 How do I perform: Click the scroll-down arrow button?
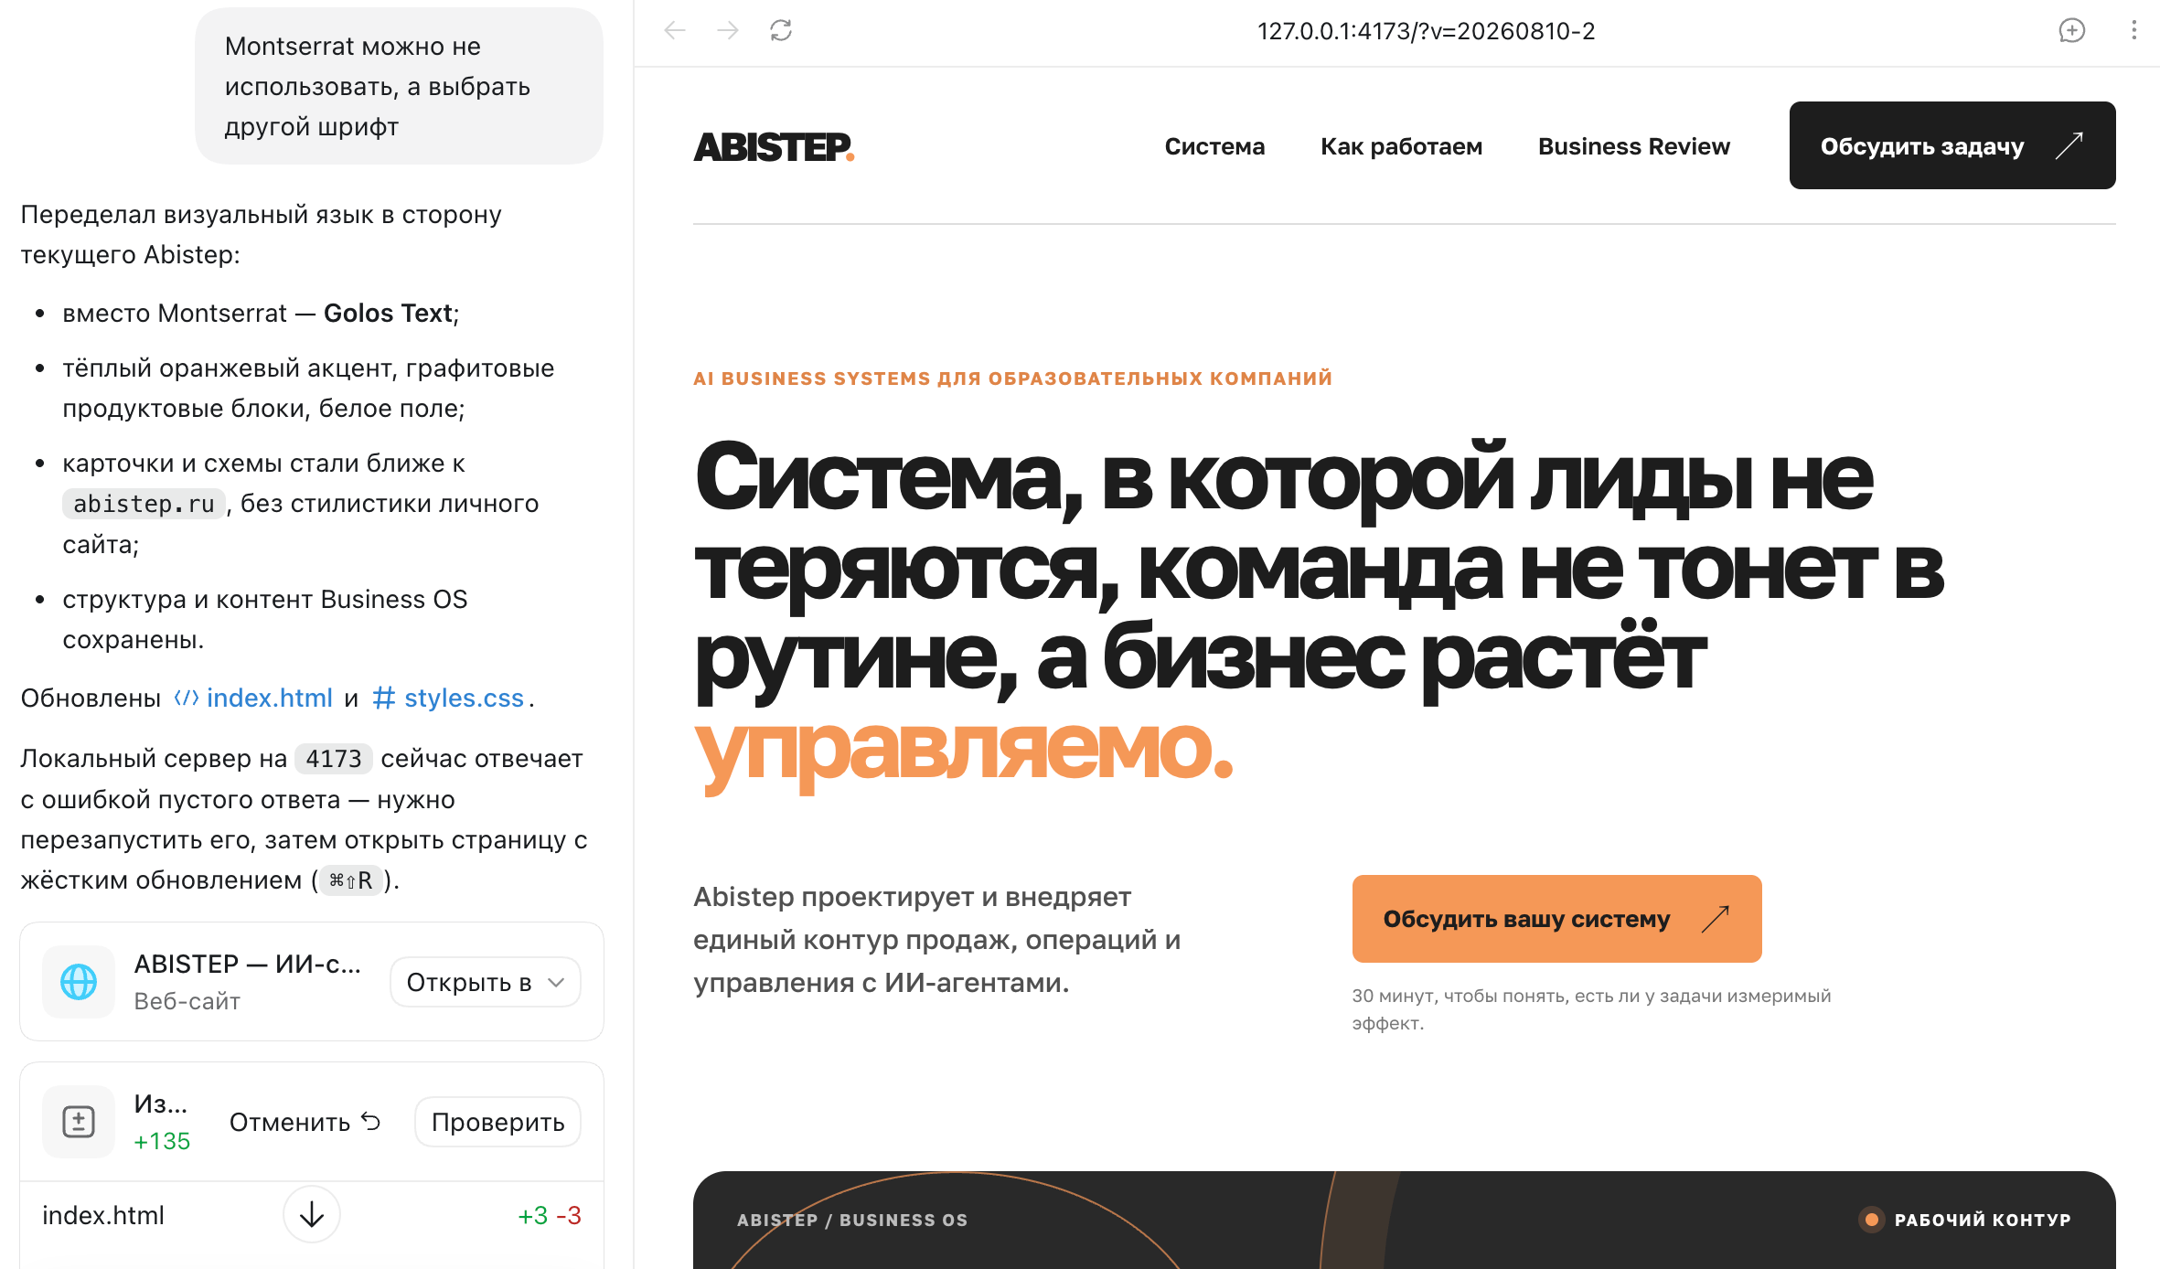tap(312, 1215)
